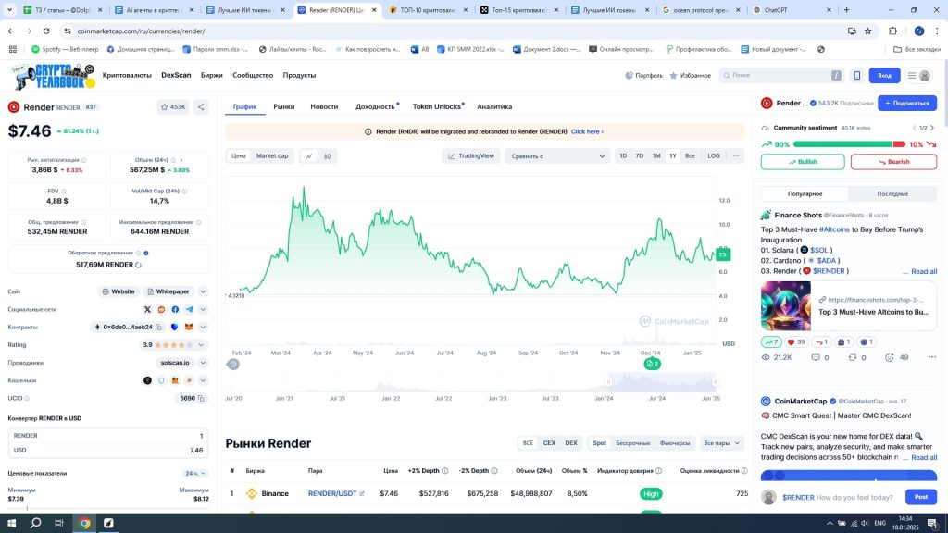Open Windows taskbar search

[36, 524]
